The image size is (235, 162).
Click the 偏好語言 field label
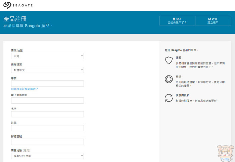click(16, 64)
